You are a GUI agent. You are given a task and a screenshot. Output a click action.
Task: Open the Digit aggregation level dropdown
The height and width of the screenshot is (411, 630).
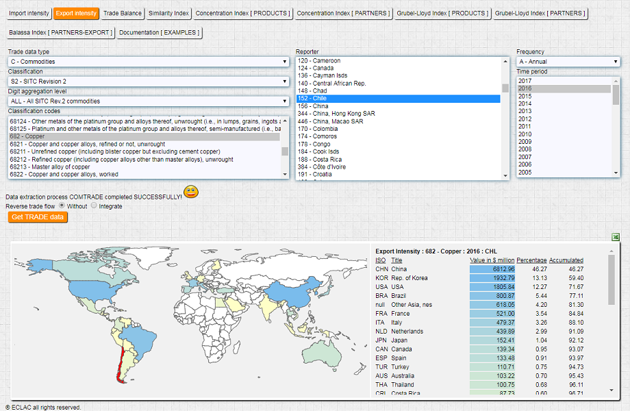coord(148,101)
